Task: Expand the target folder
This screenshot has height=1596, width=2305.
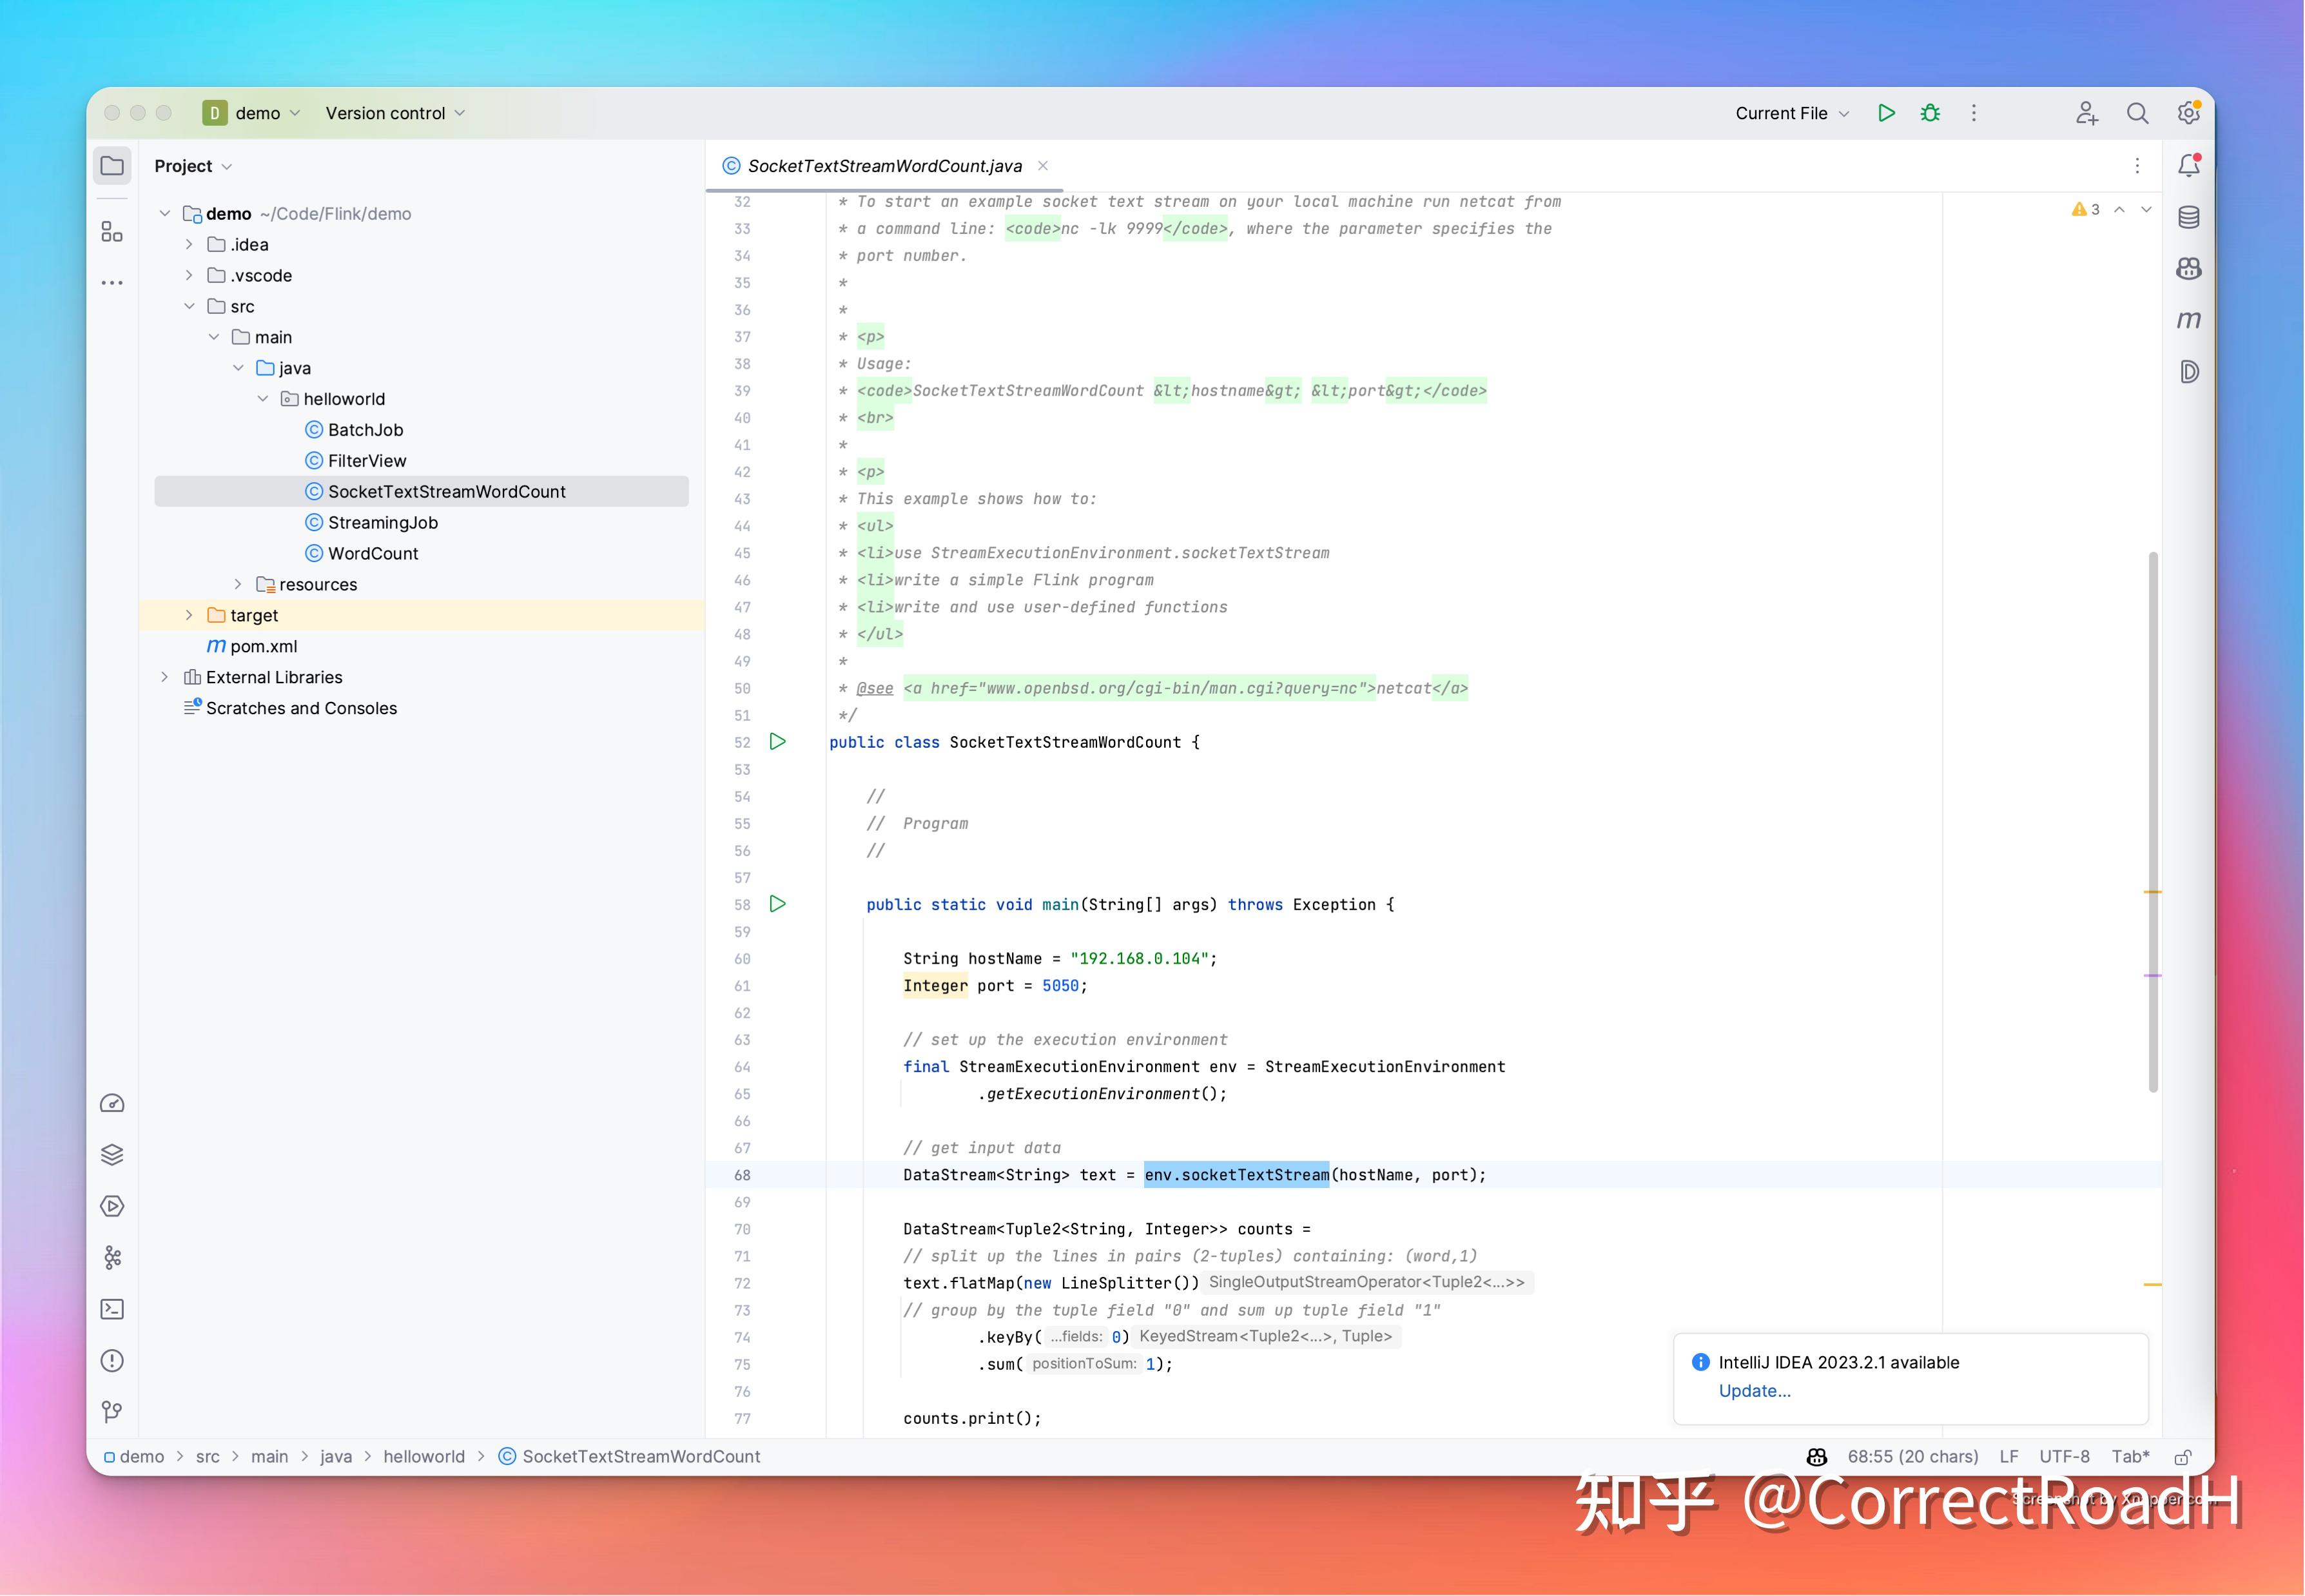Action: 189,615
